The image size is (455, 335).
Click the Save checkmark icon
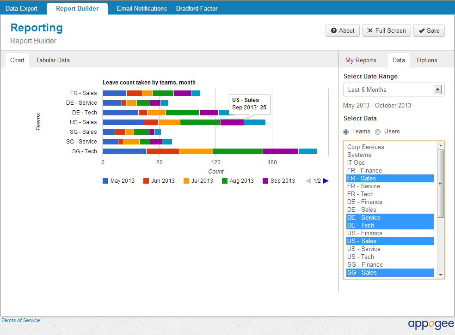pos(421,31)
